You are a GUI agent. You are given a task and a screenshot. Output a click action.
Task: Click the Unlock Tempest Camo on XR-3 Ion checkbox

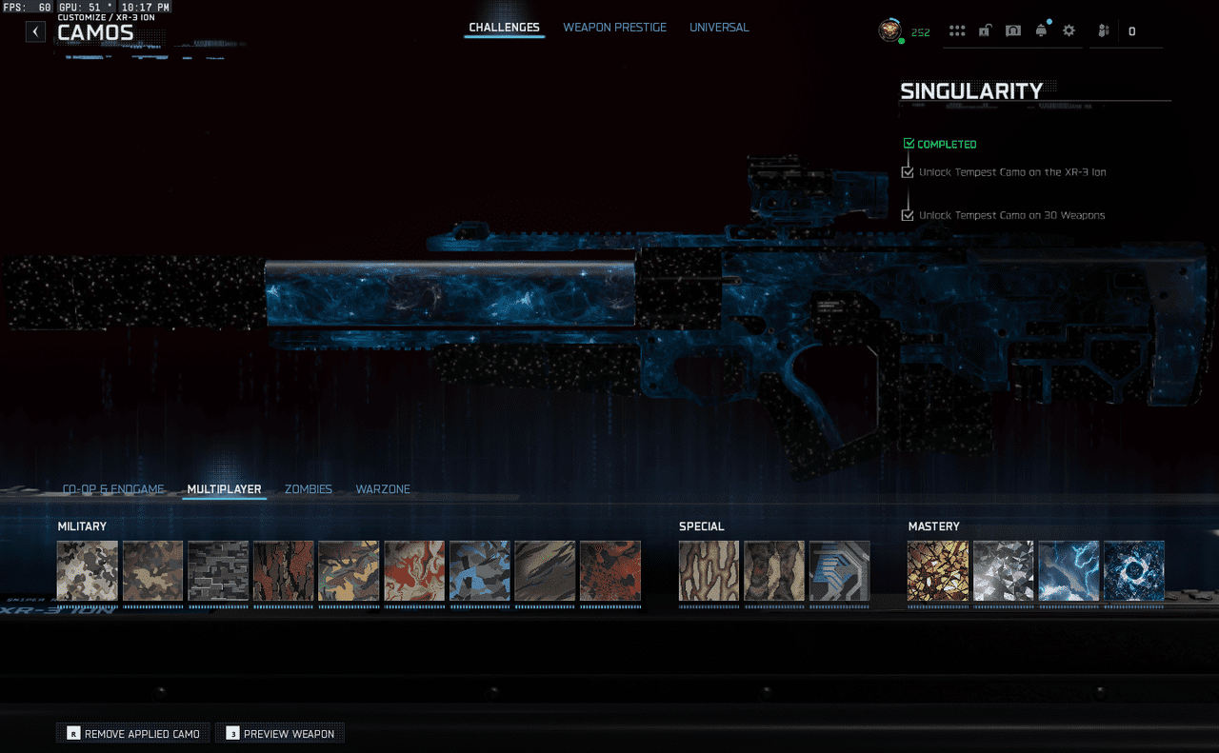[x=908, y=172]
